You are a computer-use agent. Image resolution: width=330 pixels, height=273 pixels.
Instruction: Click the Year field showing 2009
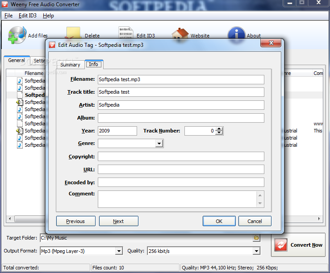tap(117, 131)
